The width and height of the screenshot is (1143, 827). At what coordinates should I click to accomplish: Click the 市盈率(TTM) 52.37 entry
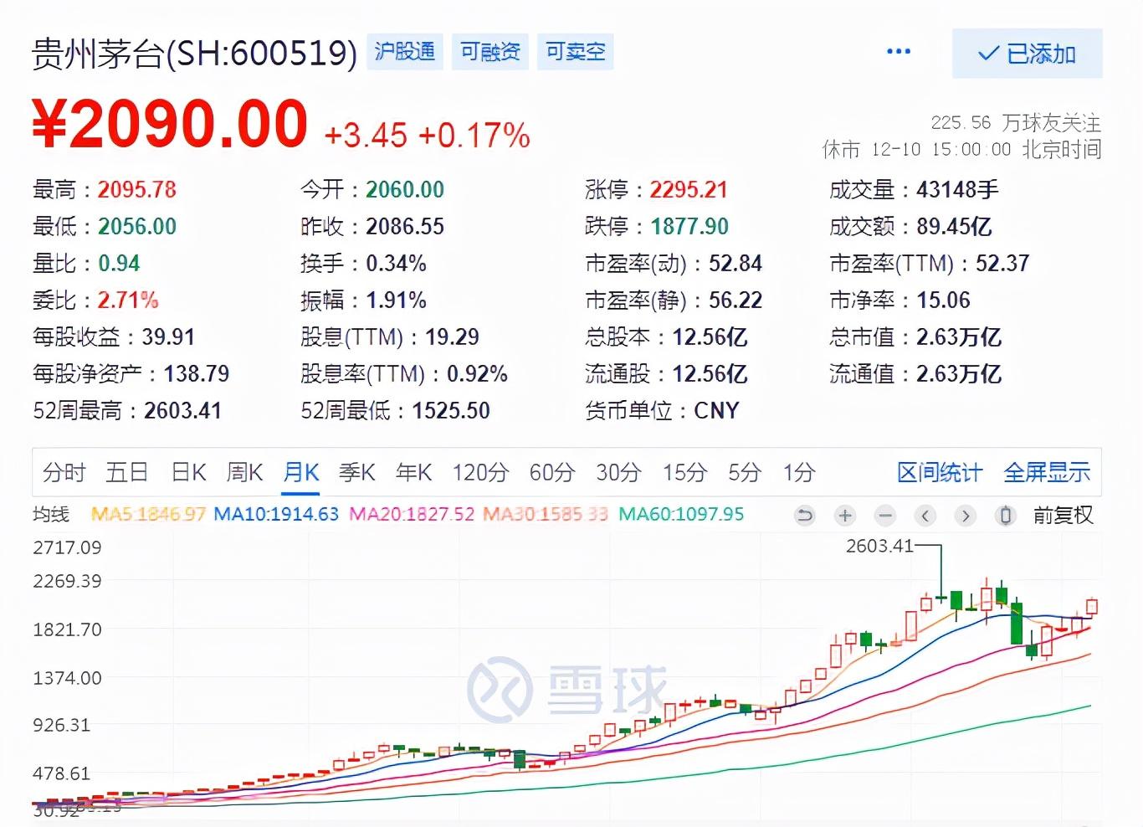pos(929,264)
